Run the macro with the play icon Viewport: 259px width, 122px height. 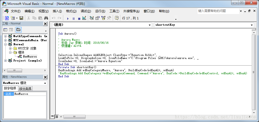coord(68,18)
